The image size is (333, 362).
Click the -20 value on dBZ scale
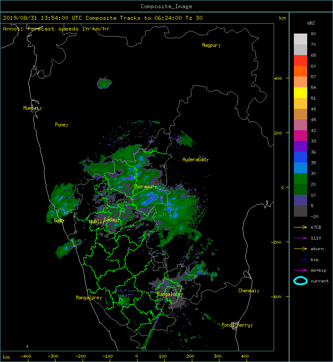tap(314, 217)
